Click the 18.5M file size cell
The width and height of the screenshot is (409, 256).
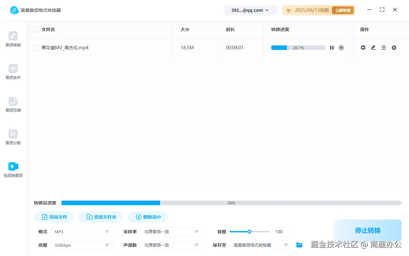[x=187, y=48]
